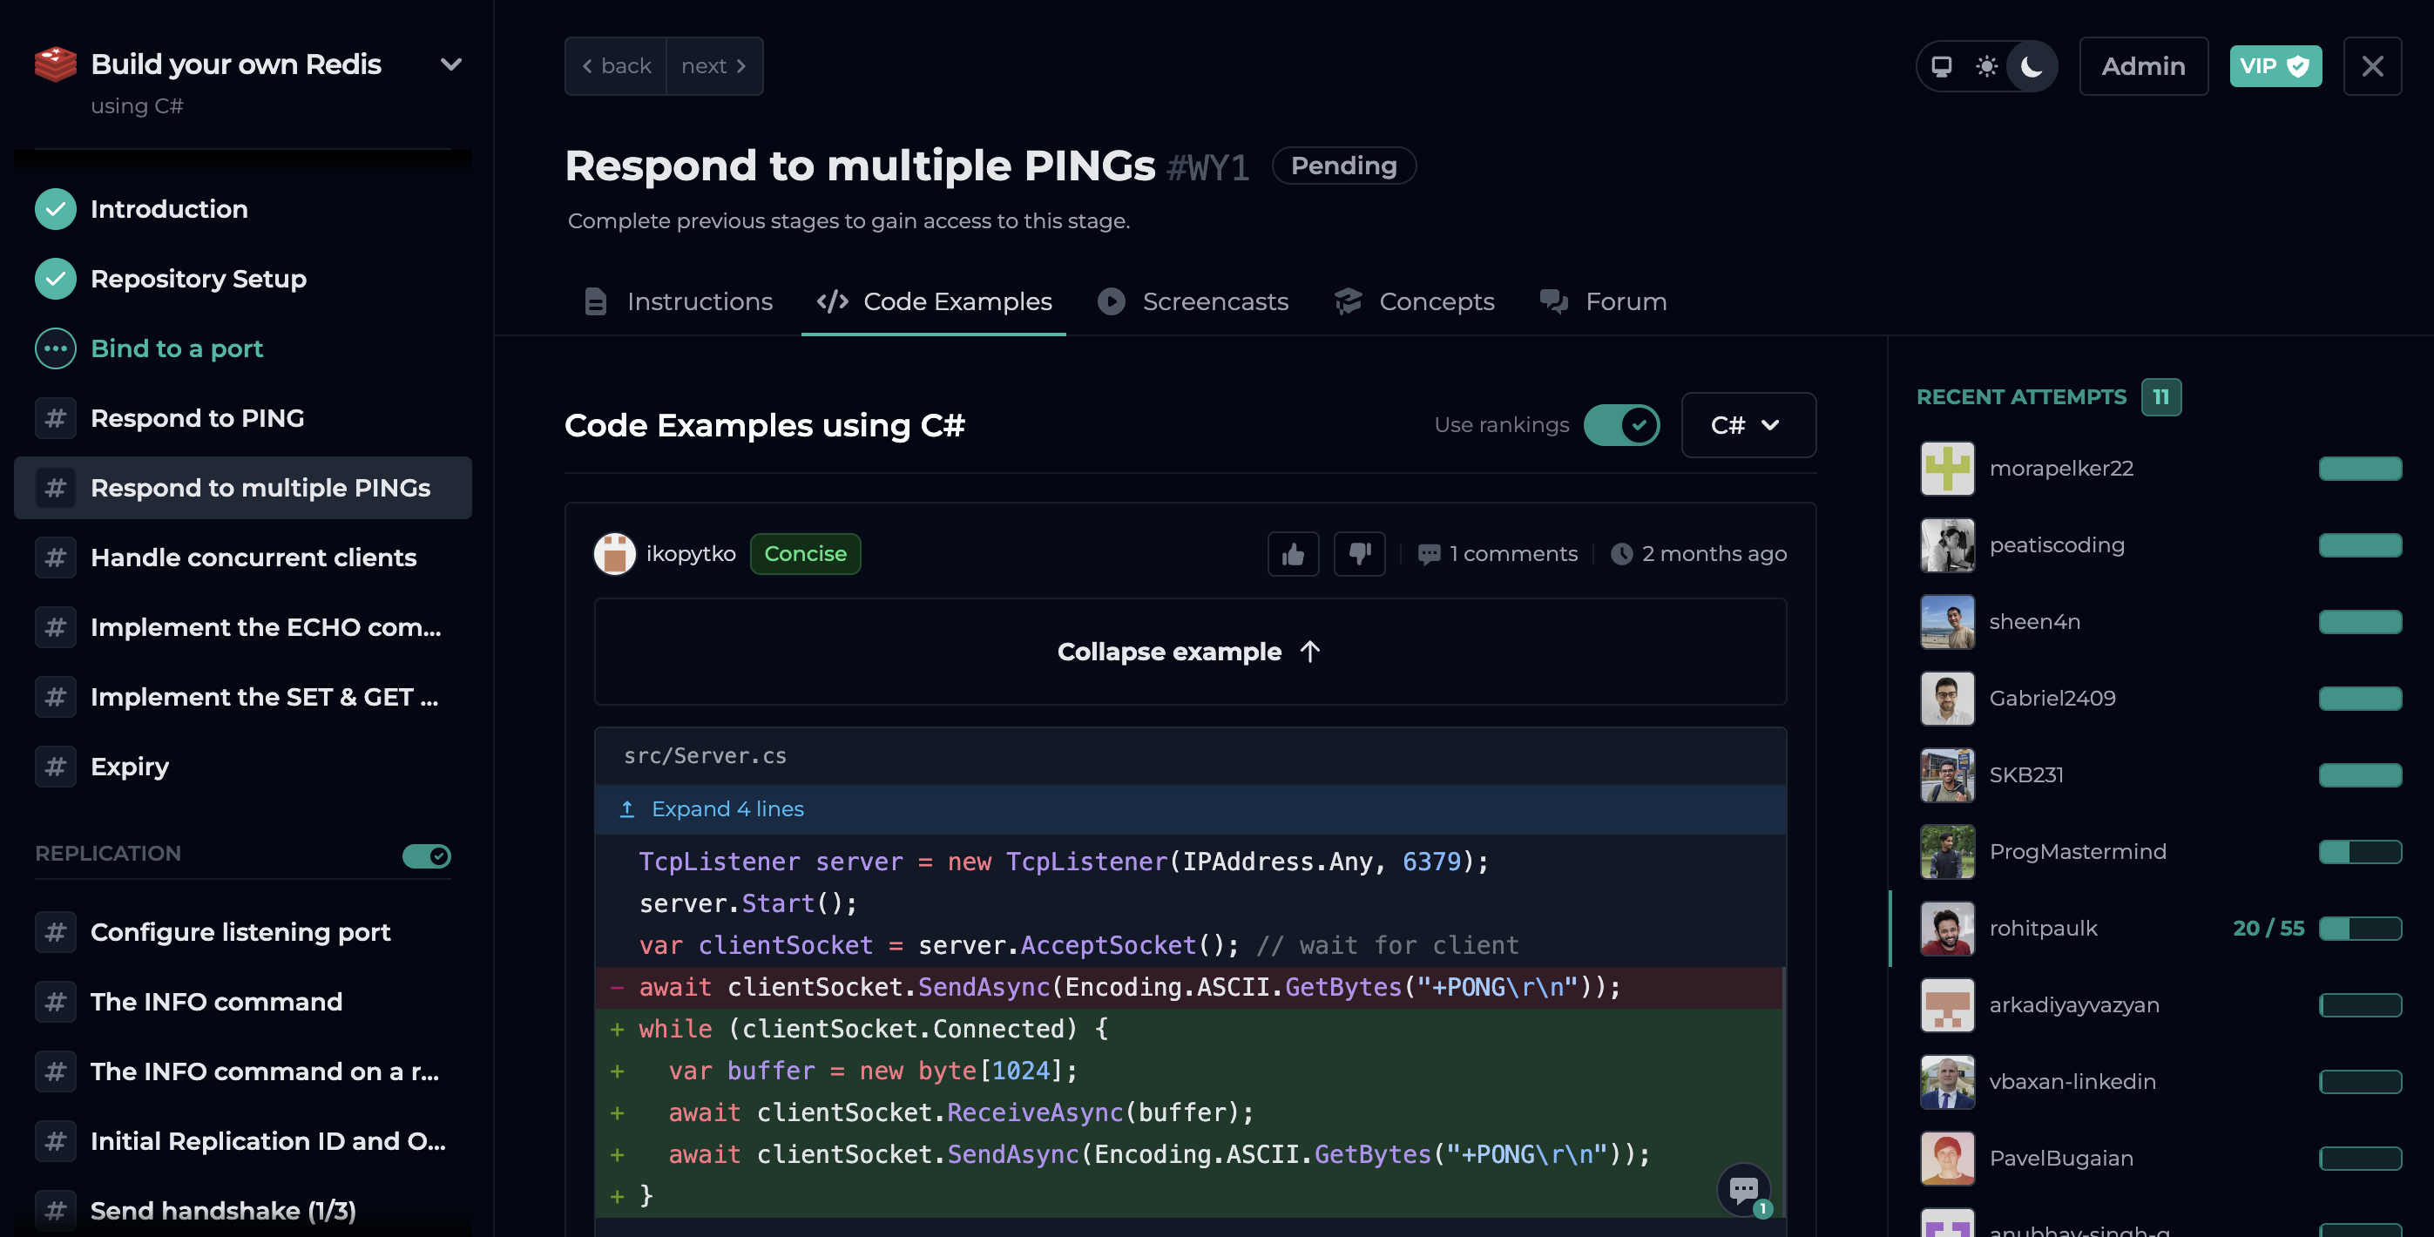Viewport: 2434px width, 1237px height.
Task: Click the Instructions document icon
Action: point(595,301)
